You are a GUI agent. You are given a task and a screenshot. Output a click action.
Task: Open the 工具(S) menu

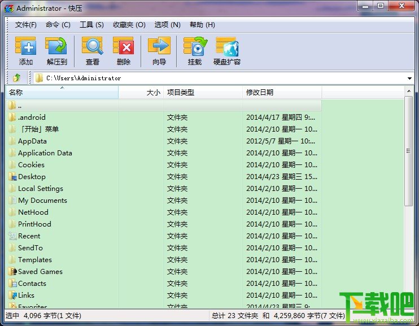pos(91,25)
